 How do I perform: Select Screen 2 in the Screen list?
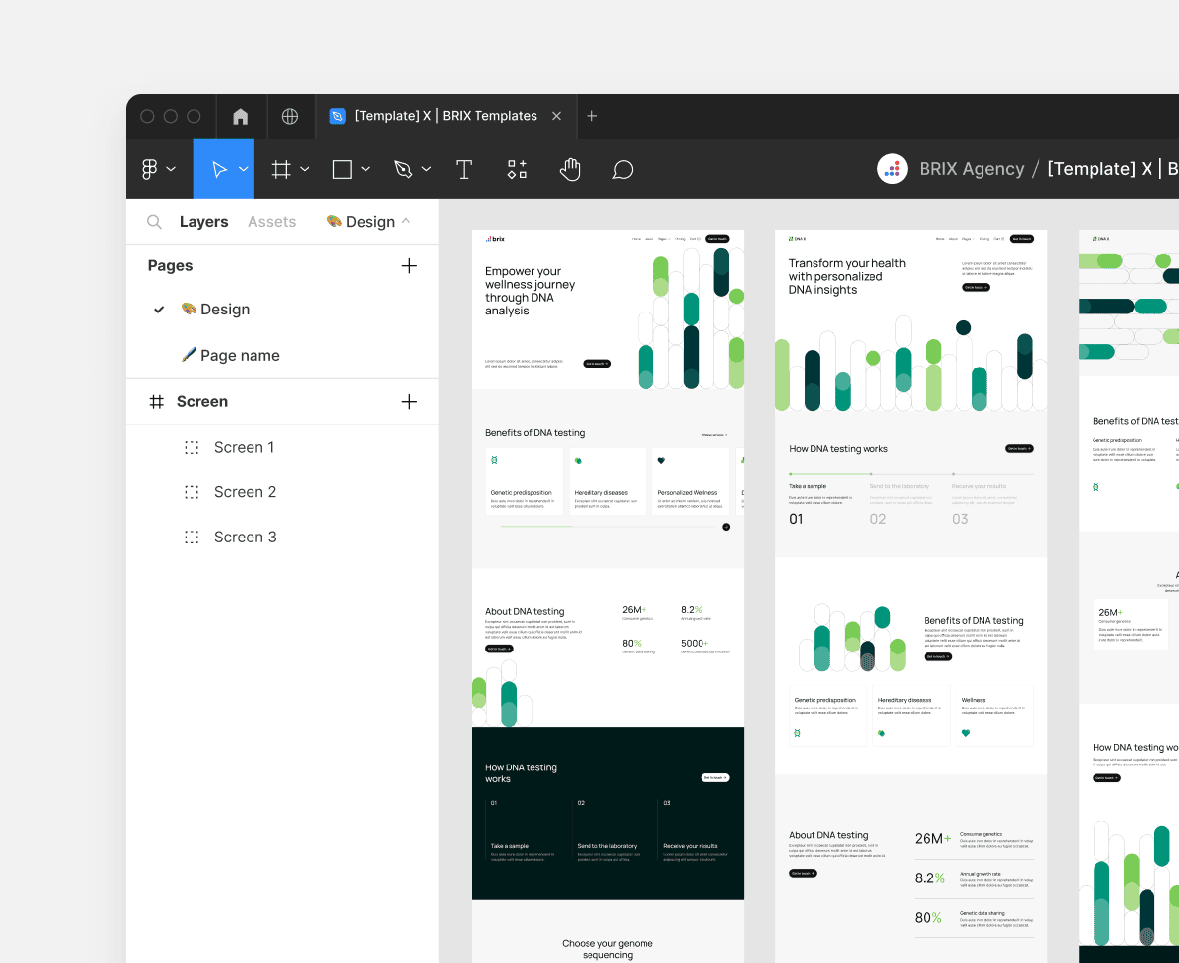click(245, 491)
